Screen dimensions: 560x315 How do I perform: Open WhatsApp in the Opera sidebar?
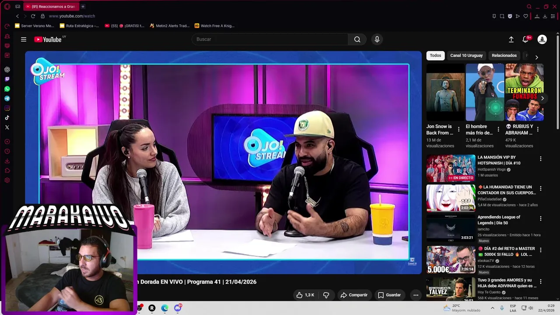7,89
